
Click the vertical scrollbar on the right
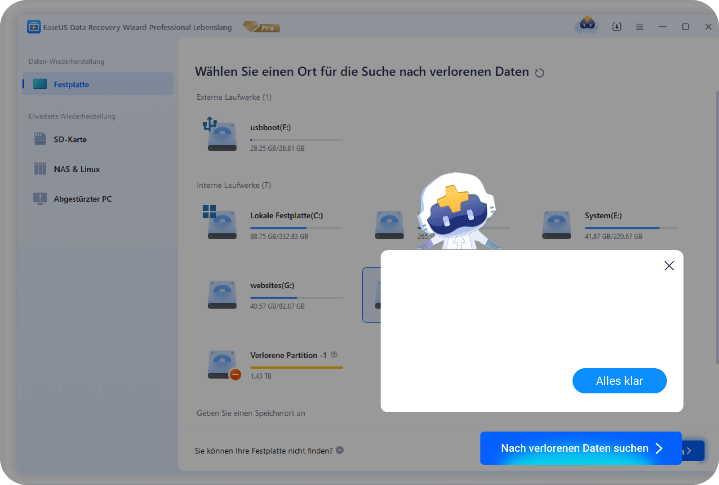tap(716, 227)
